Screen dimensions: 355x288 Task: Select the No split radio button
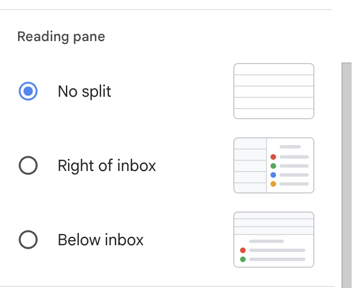[x=28, y=91]
